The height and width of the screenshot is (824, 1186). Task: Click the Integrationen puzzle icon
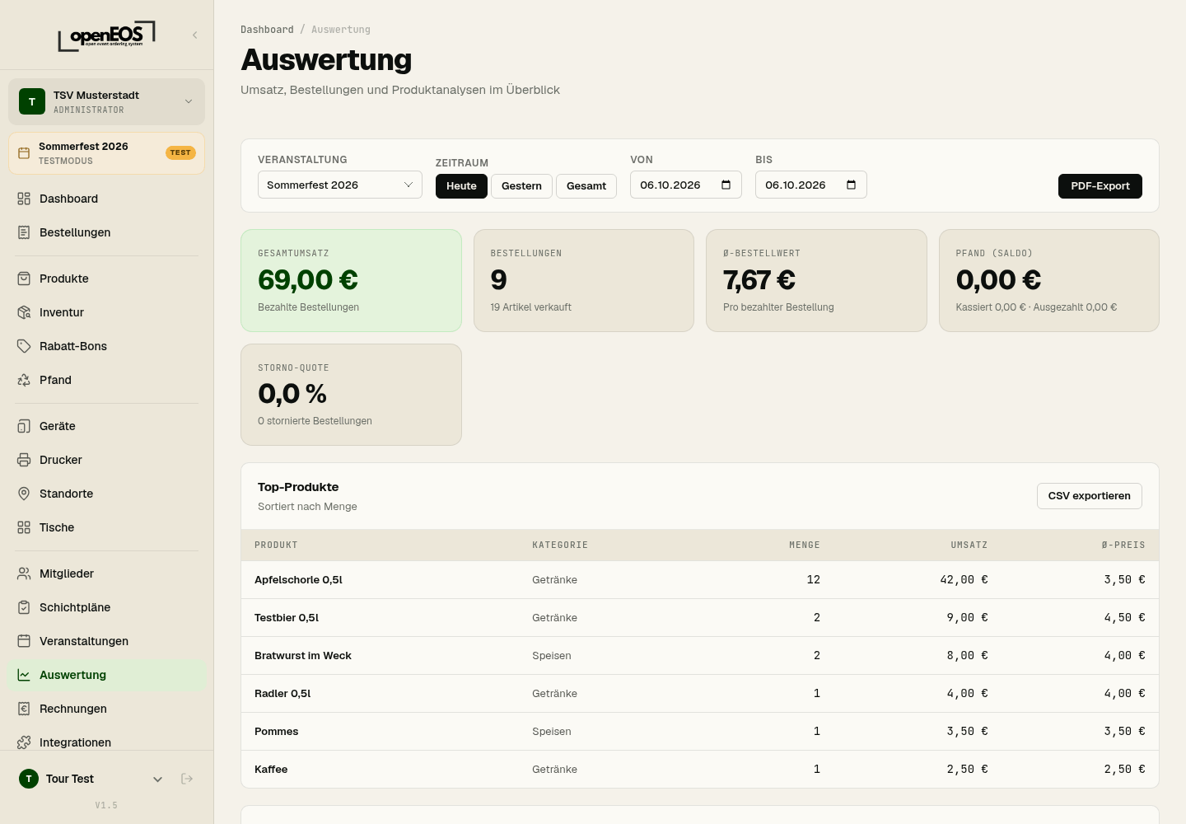coord(24,742)
